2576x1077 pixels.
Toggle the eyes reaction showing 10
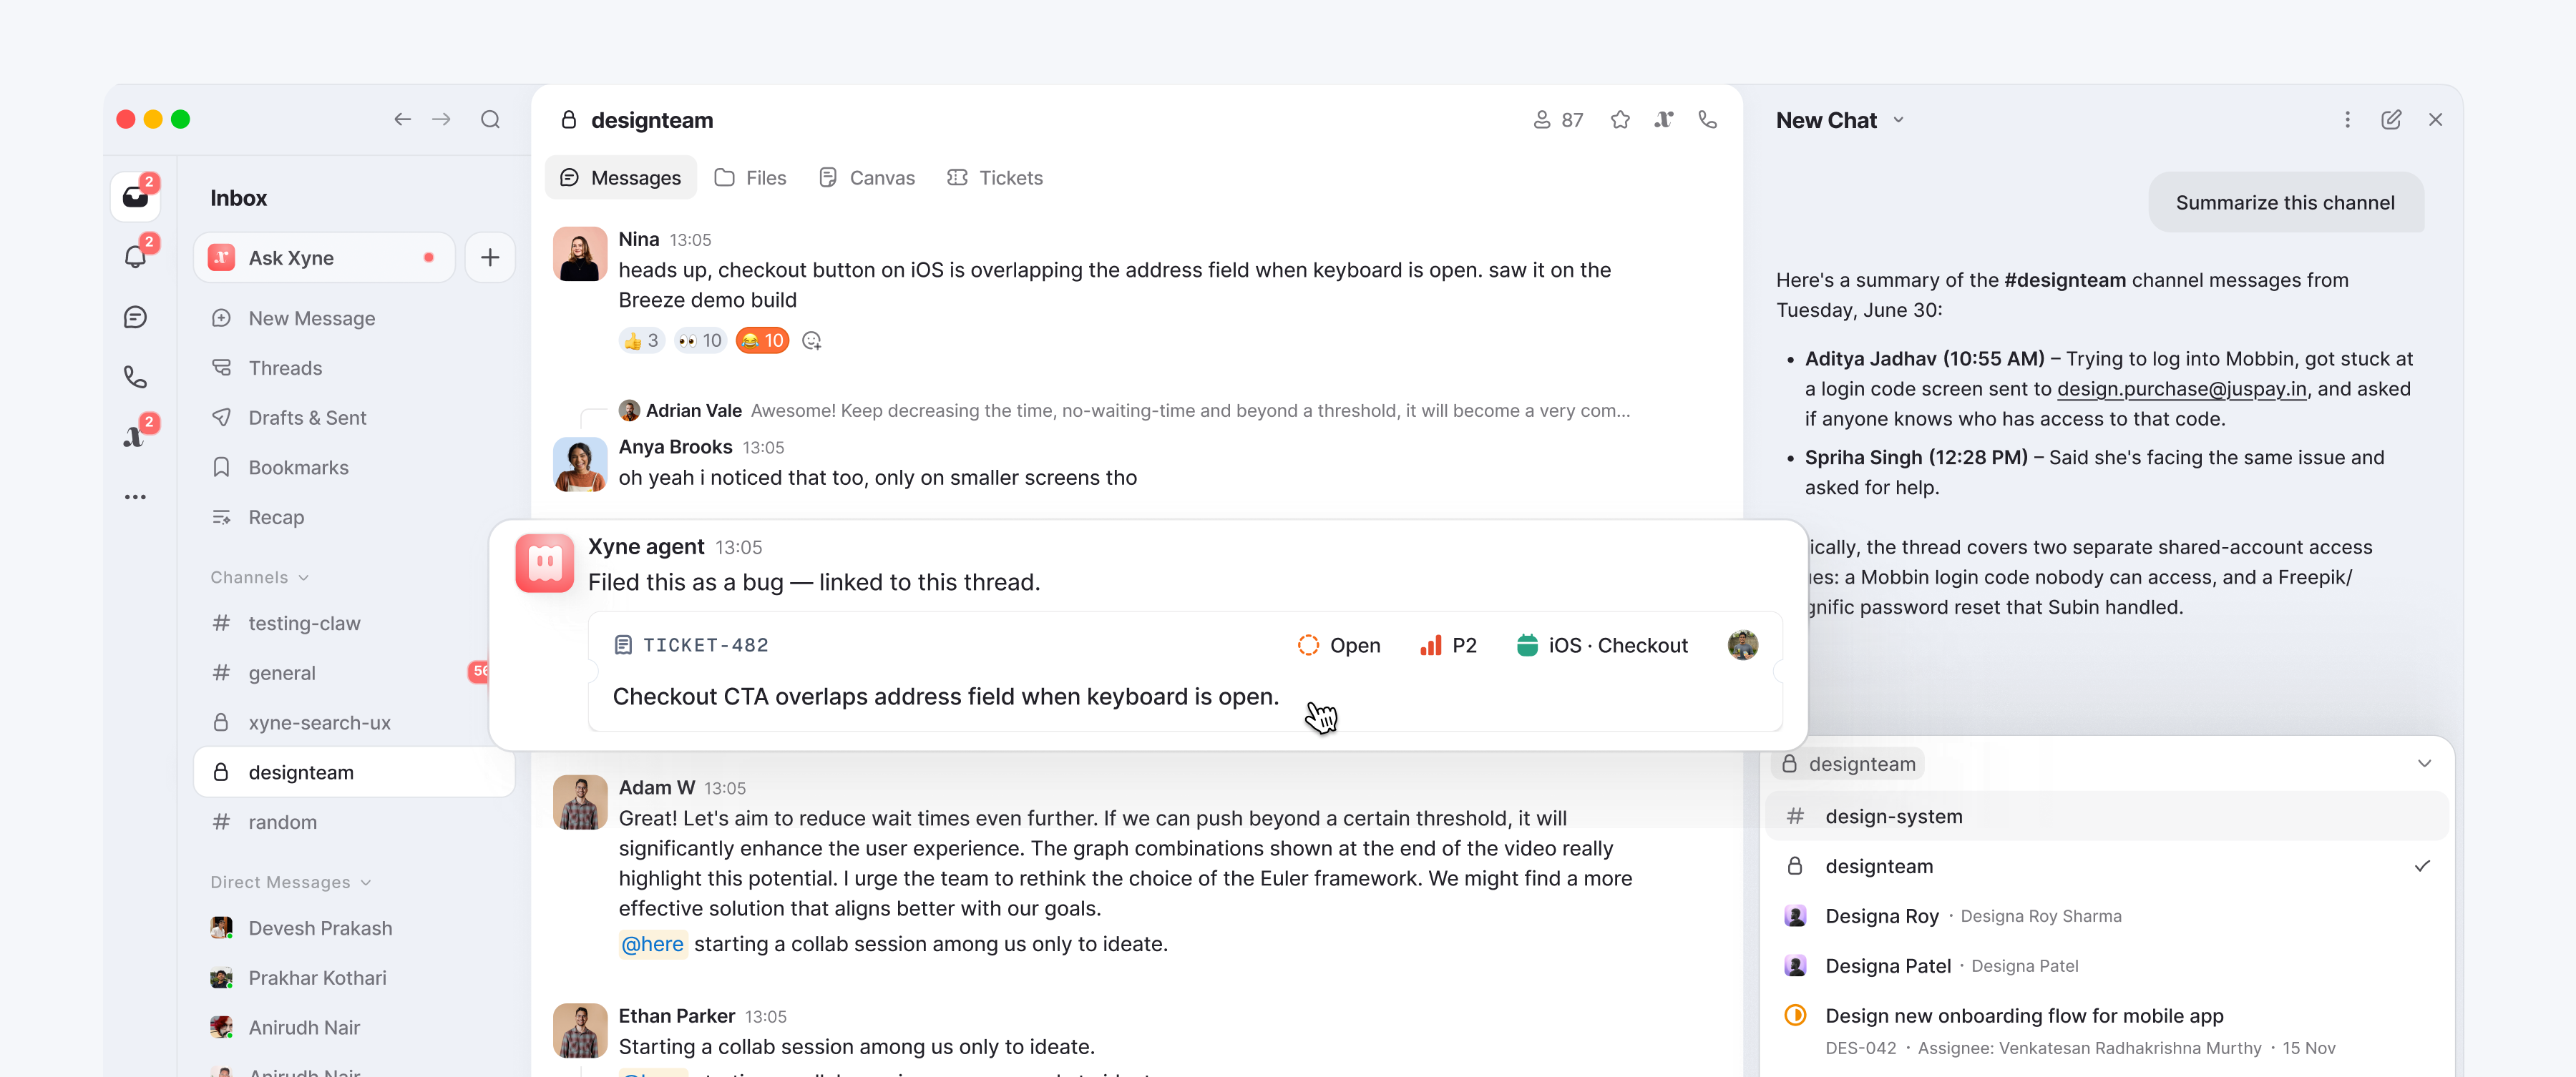coord(700,340)
